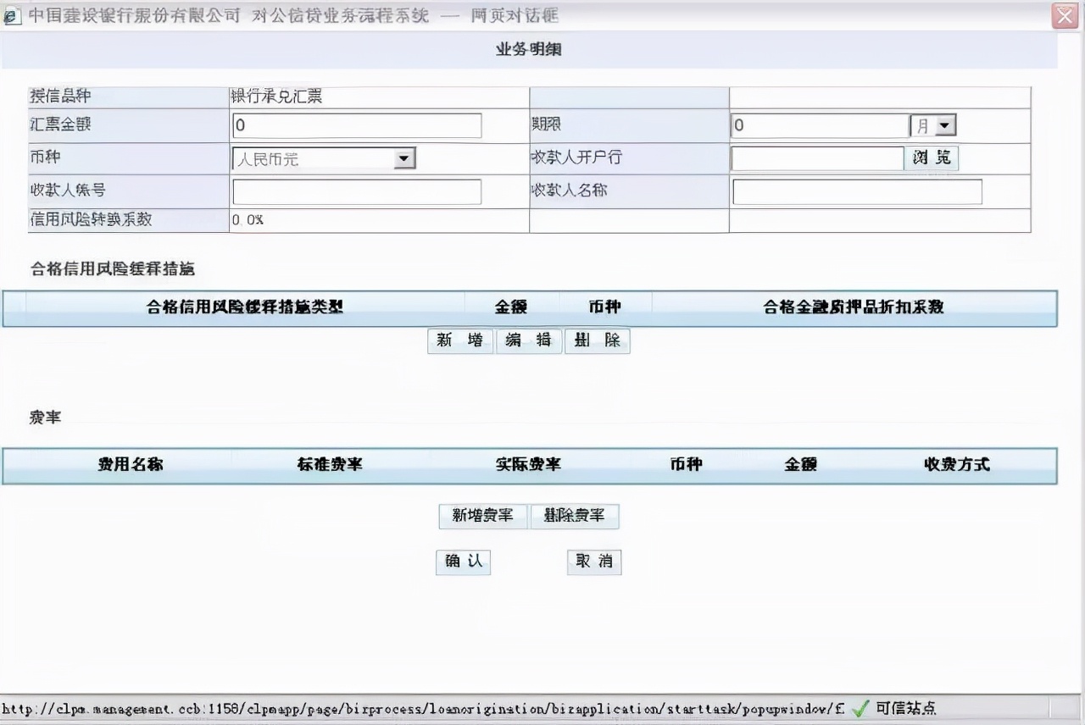Image resolution: width=1085 pixels, height=725 pixels.
Task: Click the 信用风险转换系数 label
Action: pyautogui.click(x=91, y=219)
